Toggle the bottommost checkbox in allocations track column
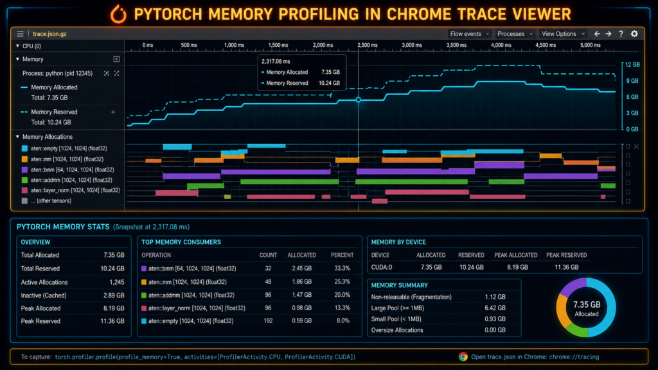The width and height of the screenshot is (658, 370). click(x=628, y=201)
